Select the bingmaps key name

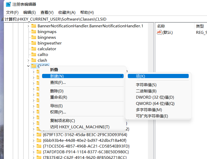47,32
